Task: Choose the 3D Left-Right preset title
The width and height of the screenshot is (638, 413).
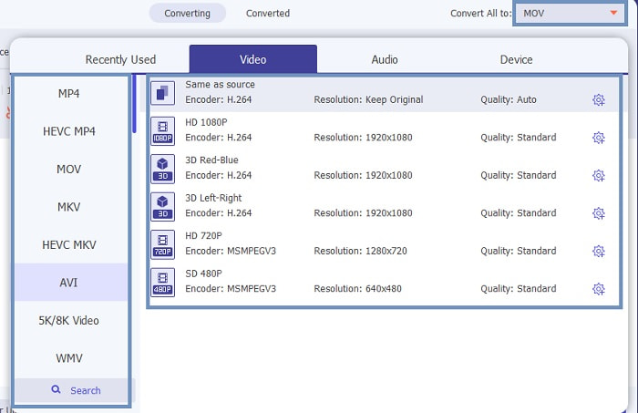Action: tap(213, 198)
